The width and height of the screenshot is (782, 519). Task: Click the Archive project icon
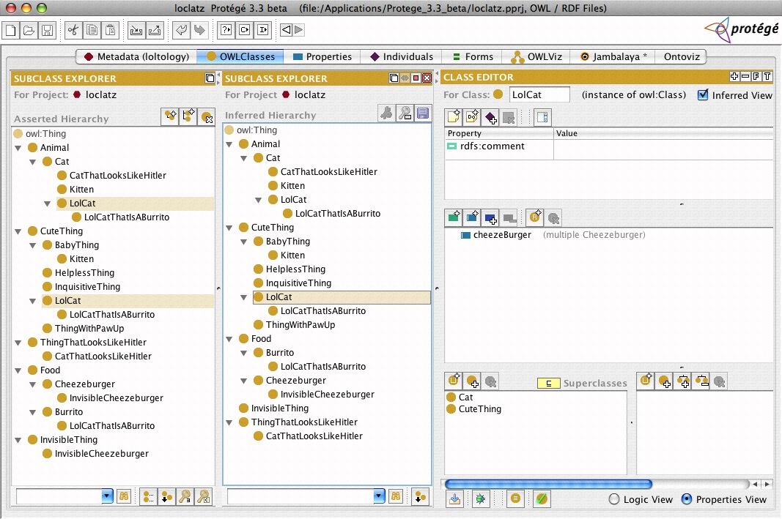[x=136, y=30]
